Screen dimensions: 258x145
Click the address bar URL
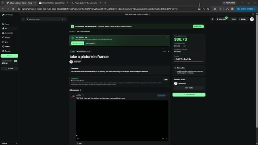pyautogui.click(x=100, y=9)
